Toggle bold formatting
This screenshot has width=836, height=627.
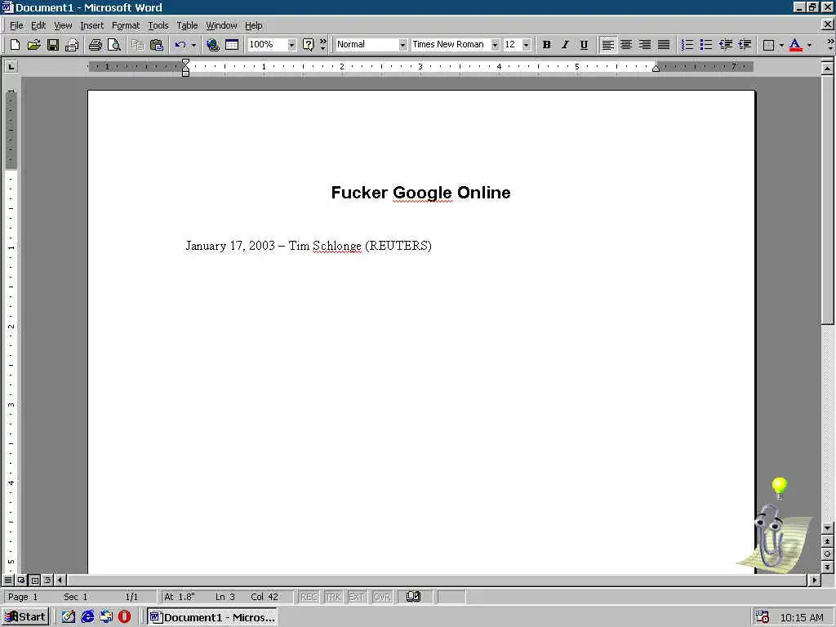coord(546,45)
